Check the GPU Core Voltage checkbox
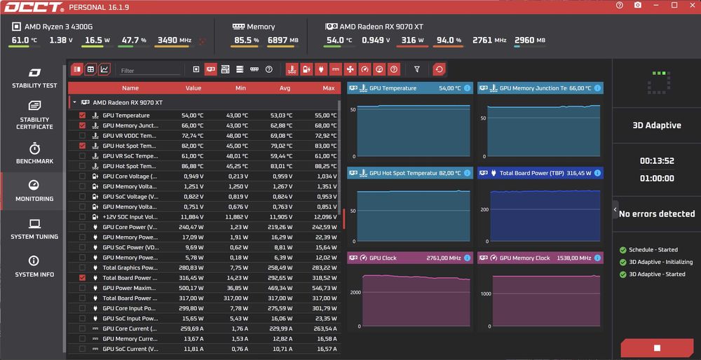The image size is (701, 360). [82, 176]
